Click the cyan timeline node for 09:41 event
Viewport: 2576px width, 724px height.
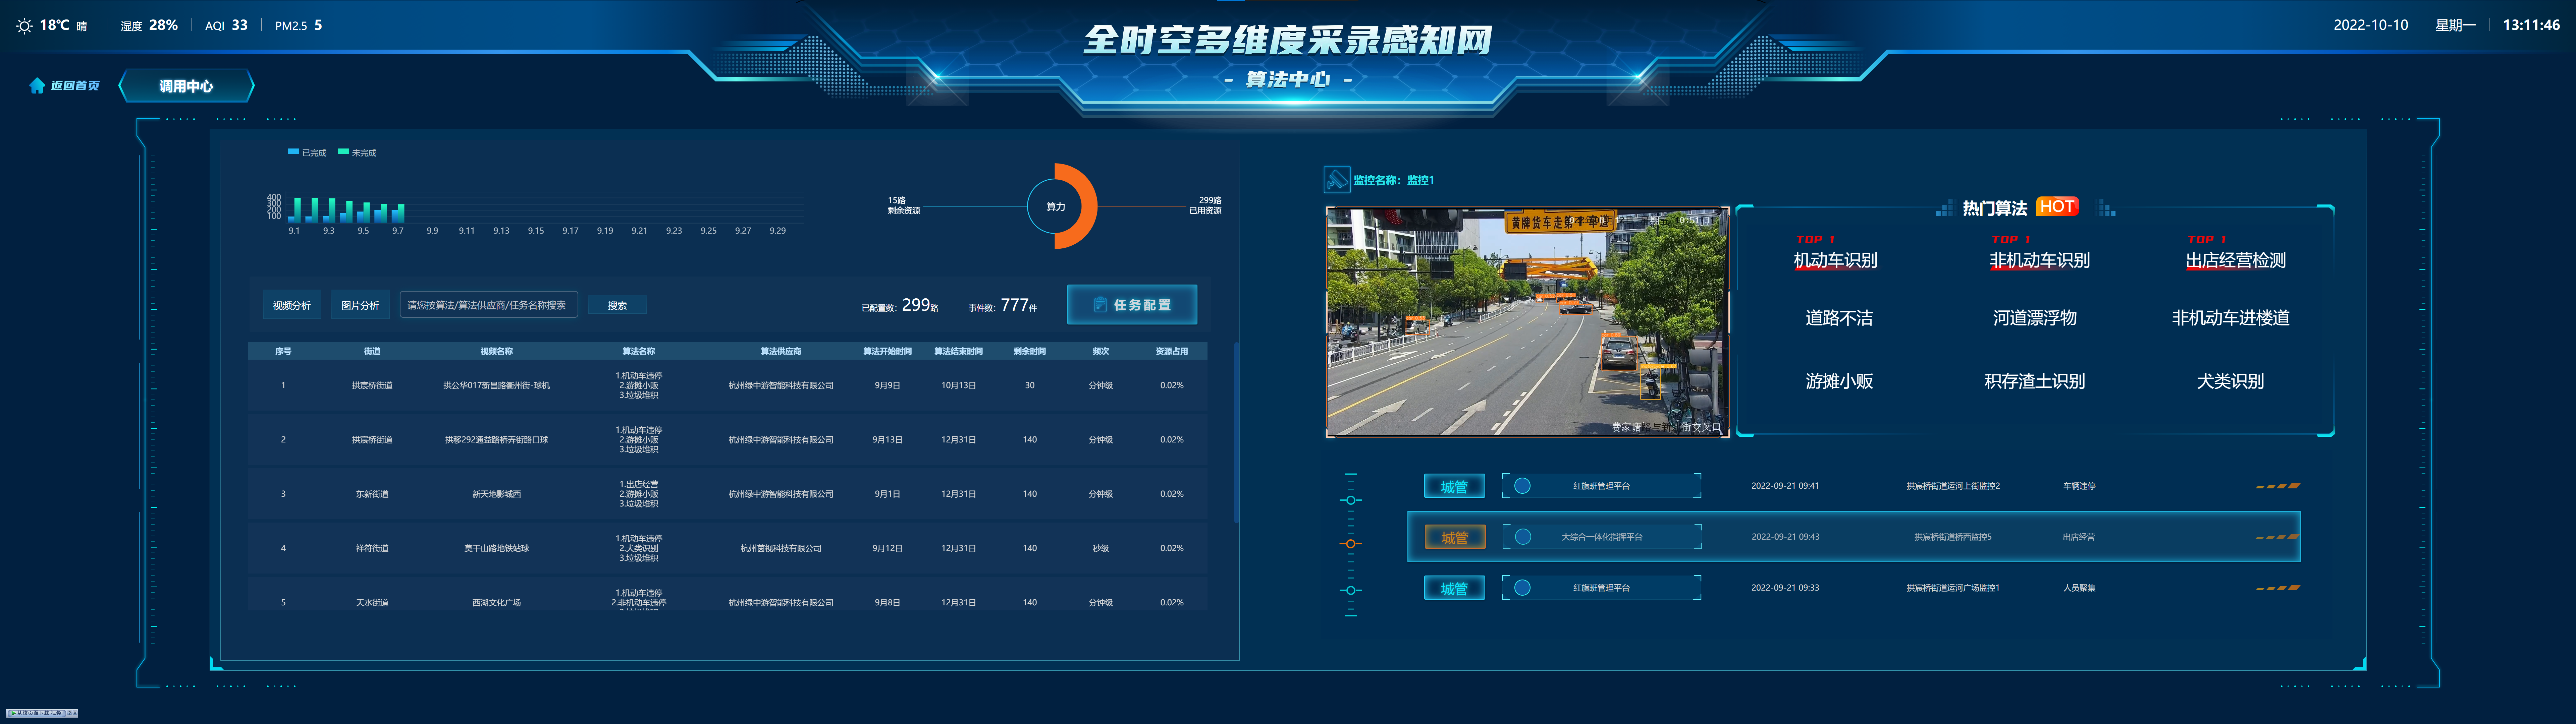pos(1351,500)
